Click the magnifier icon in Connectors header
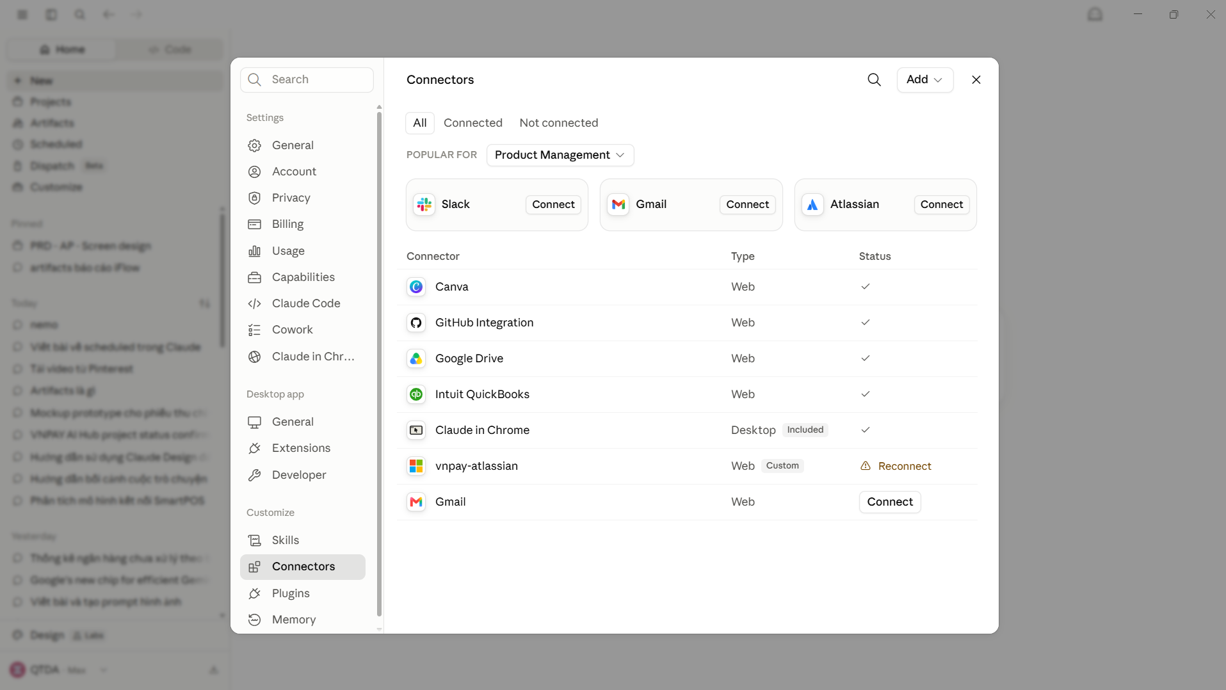Screen dimensions: 1226x690 point(874,79)
